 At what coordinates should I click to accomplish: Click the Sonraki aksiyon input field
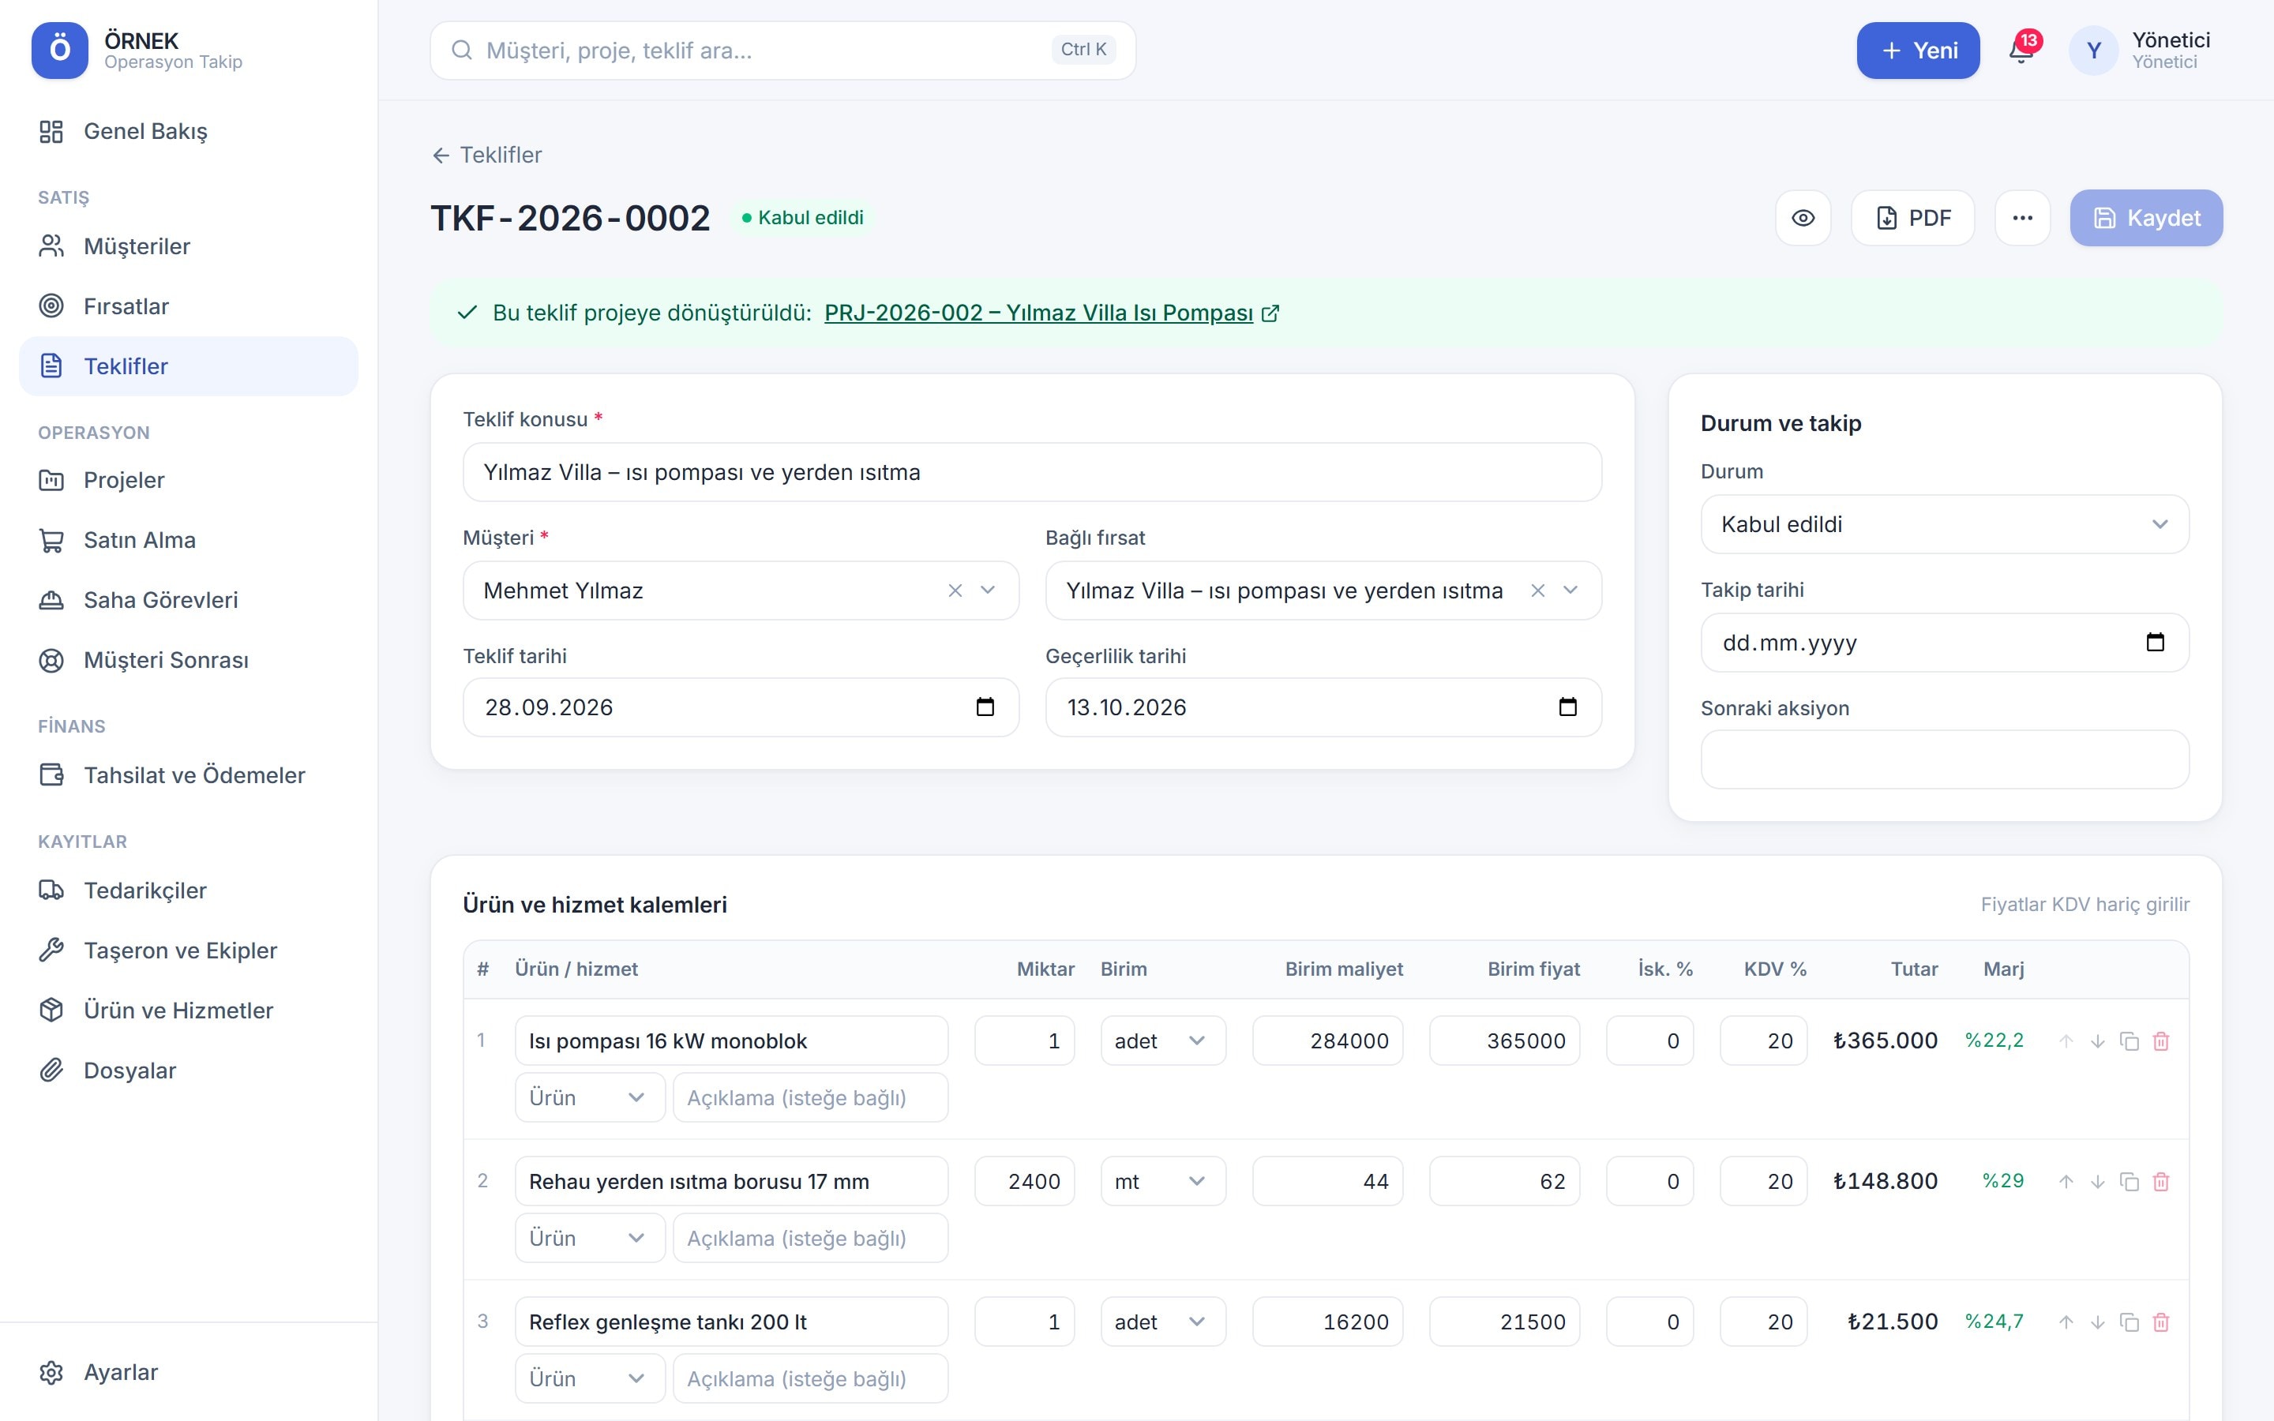1944,759
